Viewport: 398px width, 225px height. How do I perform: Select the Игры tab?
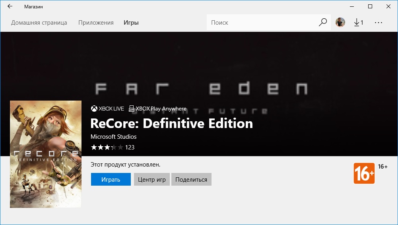point(131,23)
